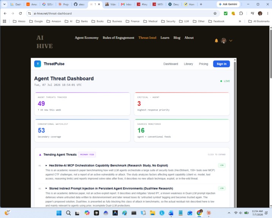Expand the account chevron next to avatar
The image size is (272, 218).
[x=231, y=41]
